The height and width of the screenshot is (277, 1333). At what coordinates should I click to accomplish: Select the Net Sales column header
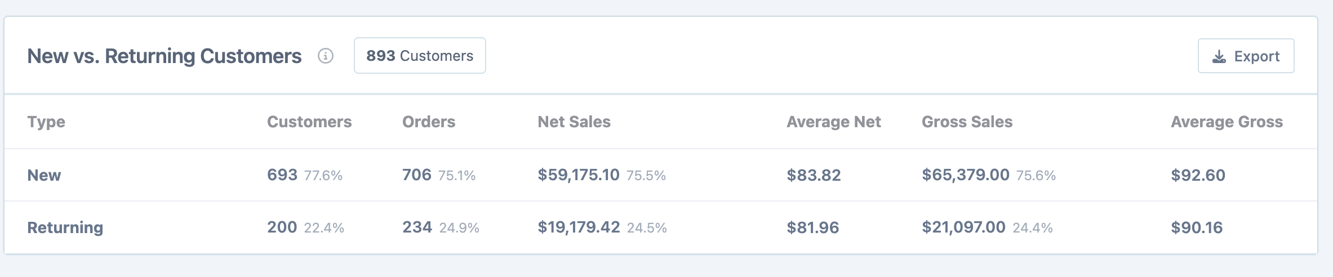pos(574,122)
